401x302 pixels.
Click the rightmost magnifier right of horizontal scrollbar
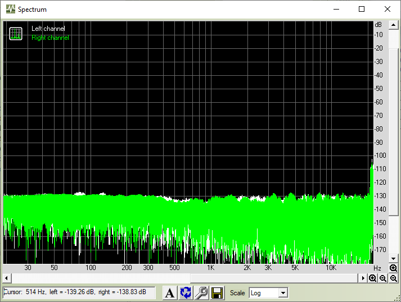(x=393, y=278)
